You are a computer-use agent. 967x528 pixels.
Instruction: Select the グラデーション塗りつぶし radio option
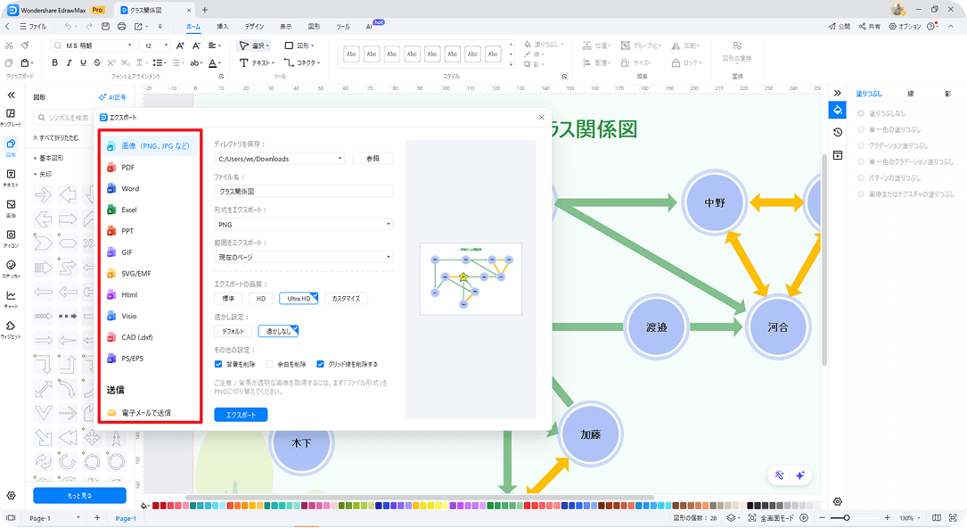(x=861, y=145)
